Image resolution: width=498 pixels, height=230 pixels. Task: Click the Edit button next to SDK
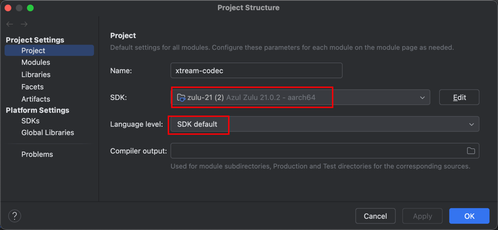[459, 97]
